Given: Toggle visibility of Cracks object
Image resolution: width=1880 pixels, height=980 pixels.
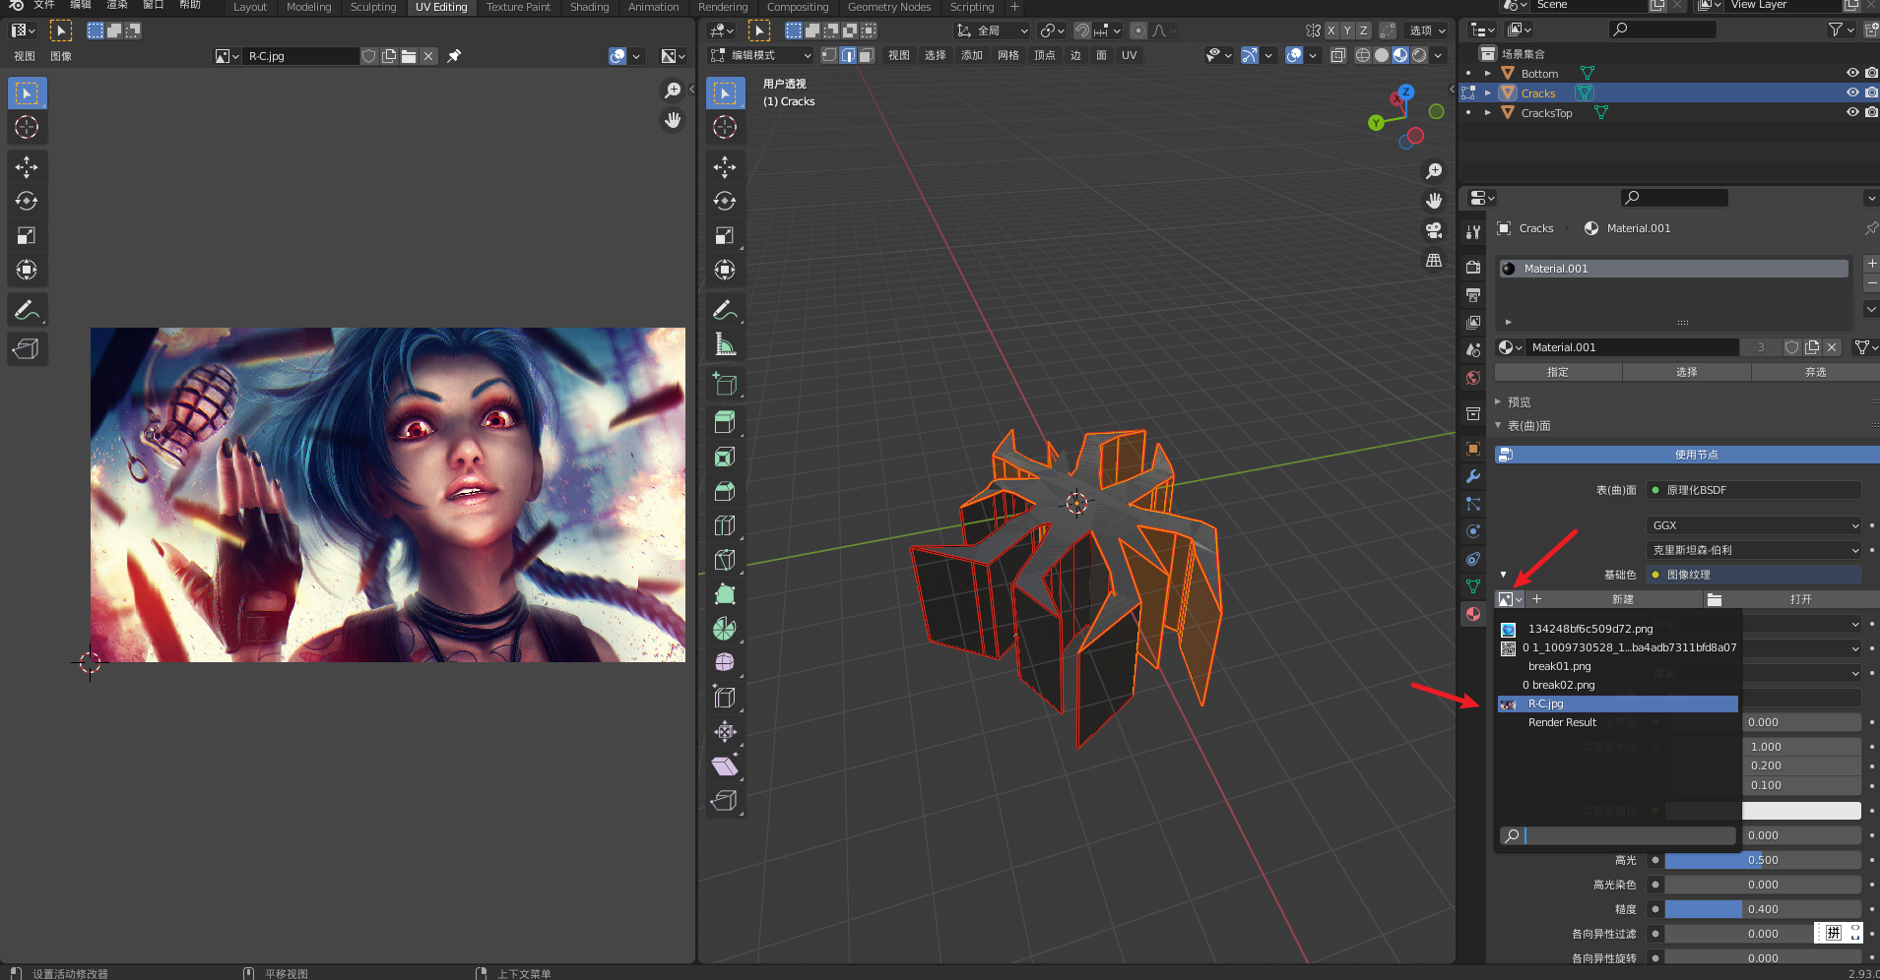Looking at the screenshot, I should (x=1852, y=92).
